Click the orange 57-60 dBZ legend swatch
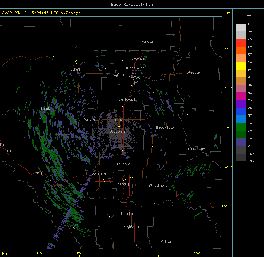 click(241, 50)
